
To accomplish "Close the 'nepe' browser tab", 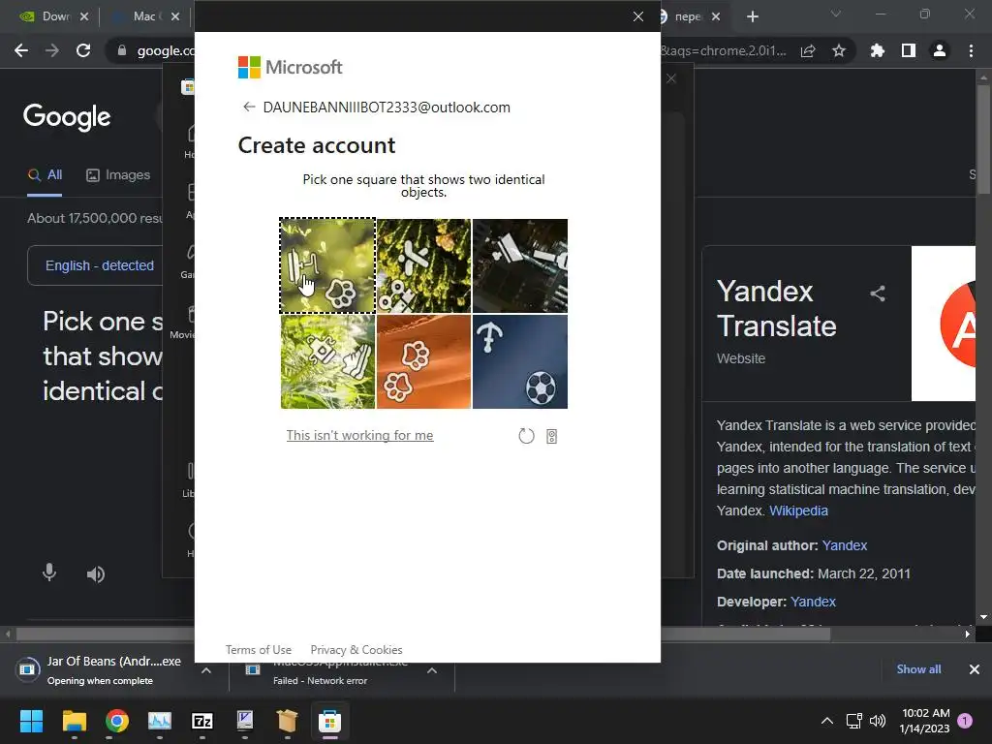I will tap(716, 16).
